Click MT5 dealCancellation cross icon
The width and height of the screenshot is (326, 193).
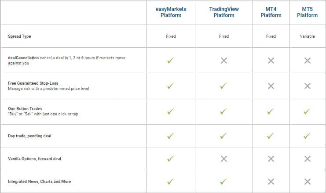(x=307, y=61)
